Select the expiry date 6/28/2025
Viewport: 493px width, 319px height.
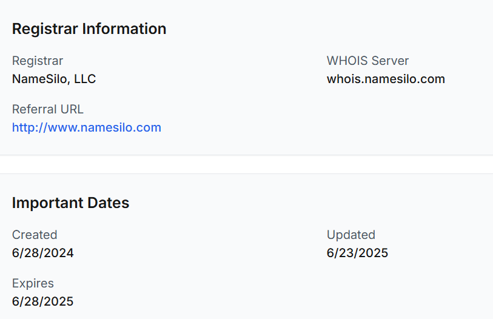coord(43,301)
